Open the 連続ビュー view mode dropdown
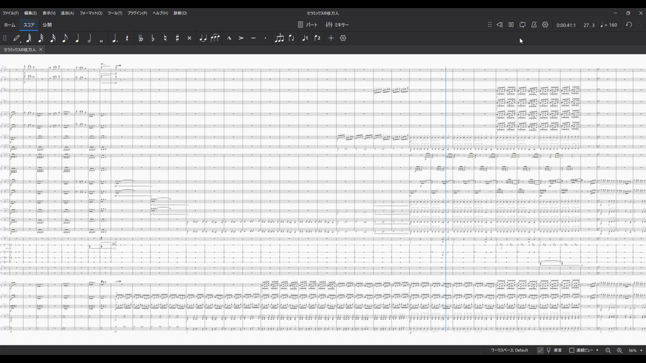Viewport: 646px width, 363px height. (x=584, y=350)
